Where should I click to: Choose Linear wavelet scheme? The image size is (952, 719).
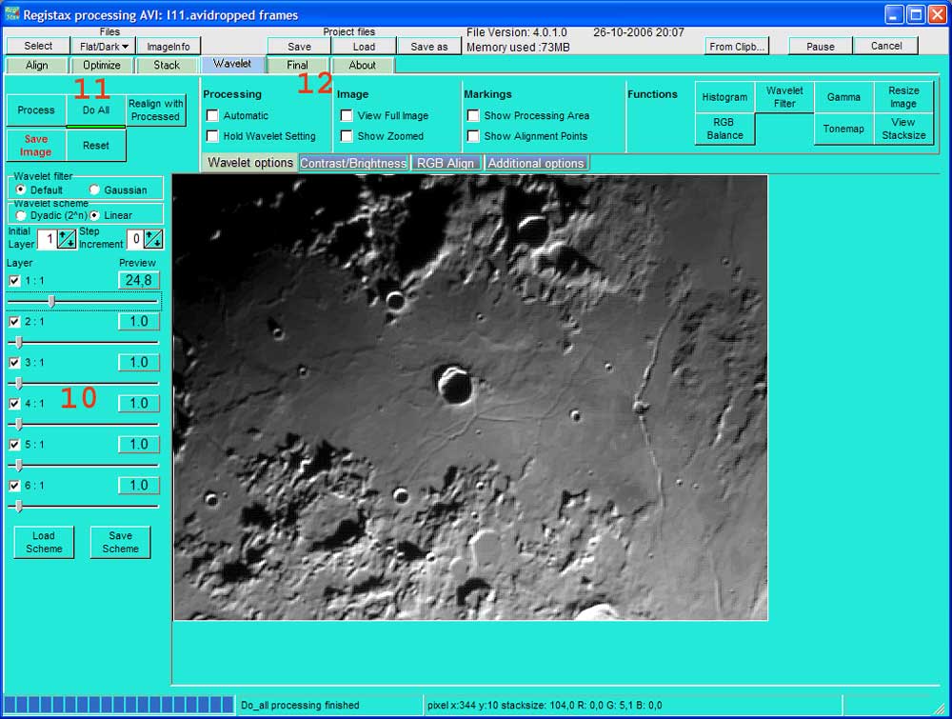94,215
